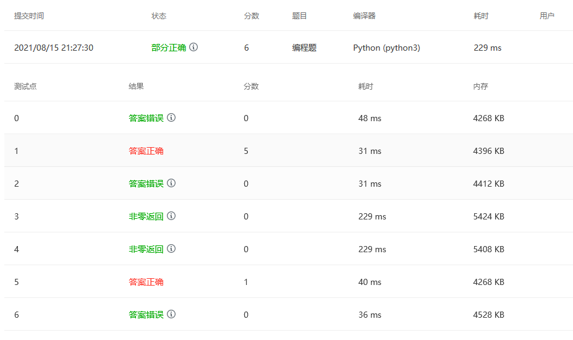Viewport: 573px width, 340px height.
Task: Click the 状态 column header
Action: point(159,15)
